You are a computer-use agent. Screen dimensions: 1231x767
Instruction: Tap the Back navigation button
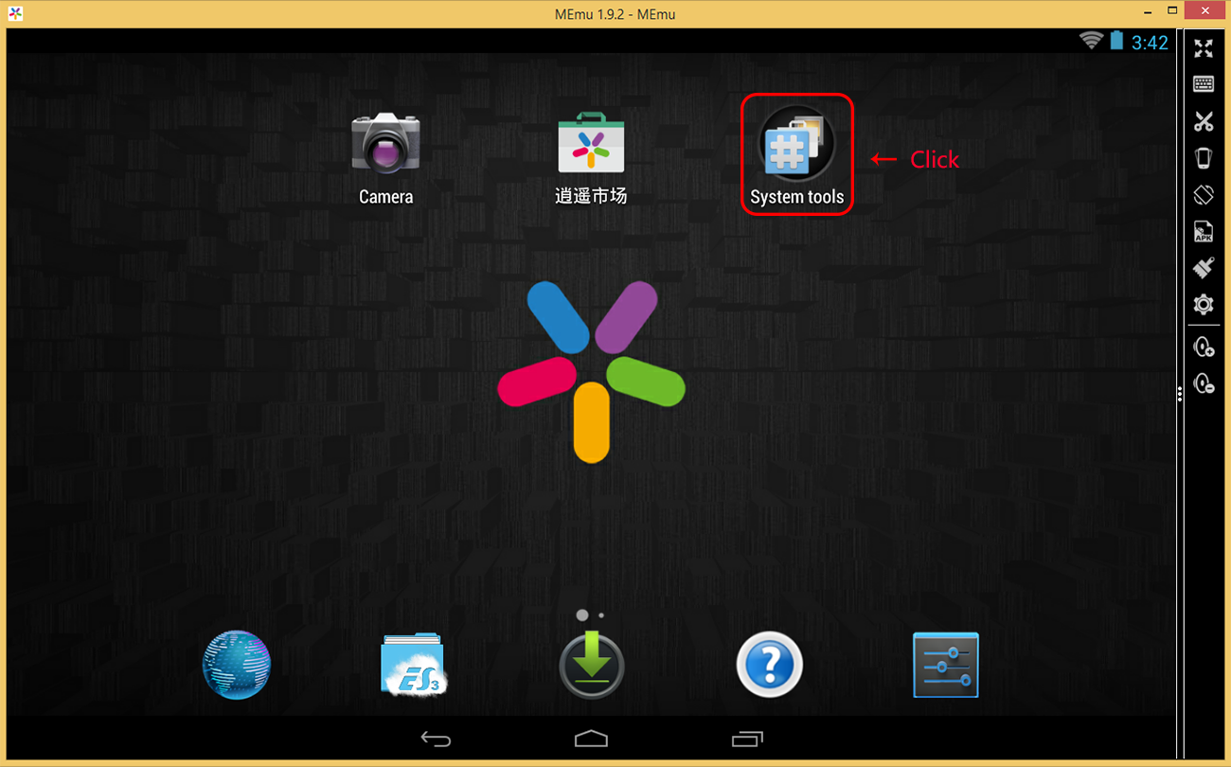pos(436,738)
